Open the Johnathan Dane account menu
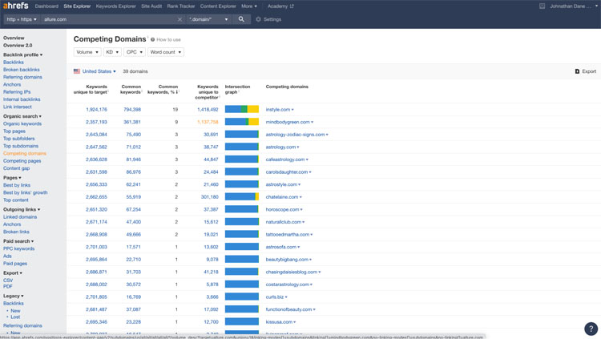 [574, 6]
